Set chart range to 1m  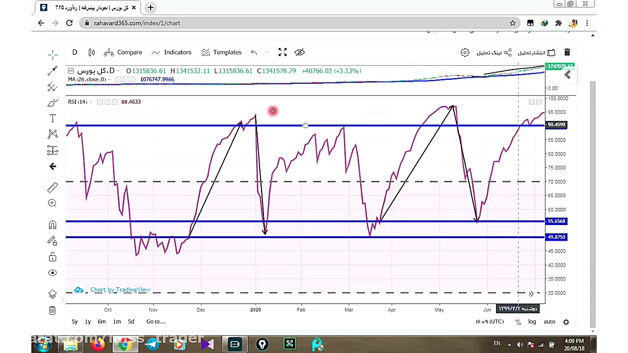(x=117, y=322)
